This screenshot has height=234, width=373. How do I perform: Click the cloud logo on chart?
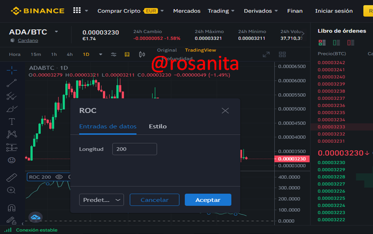coord(36,217)
